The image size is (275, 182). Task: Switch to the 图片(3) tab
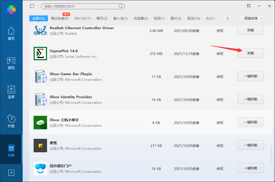(x=176, y=19)
